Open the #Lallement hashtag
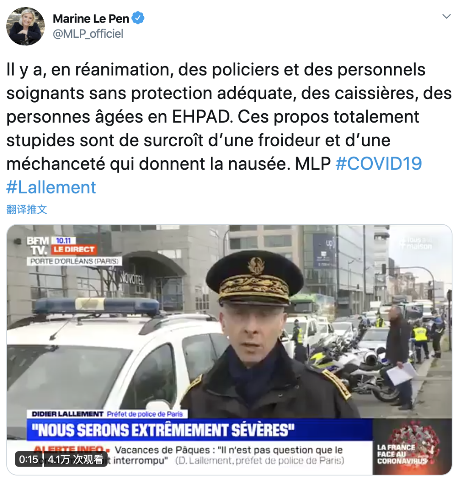This screenshot has width=458, height=481. coord(51,187)
